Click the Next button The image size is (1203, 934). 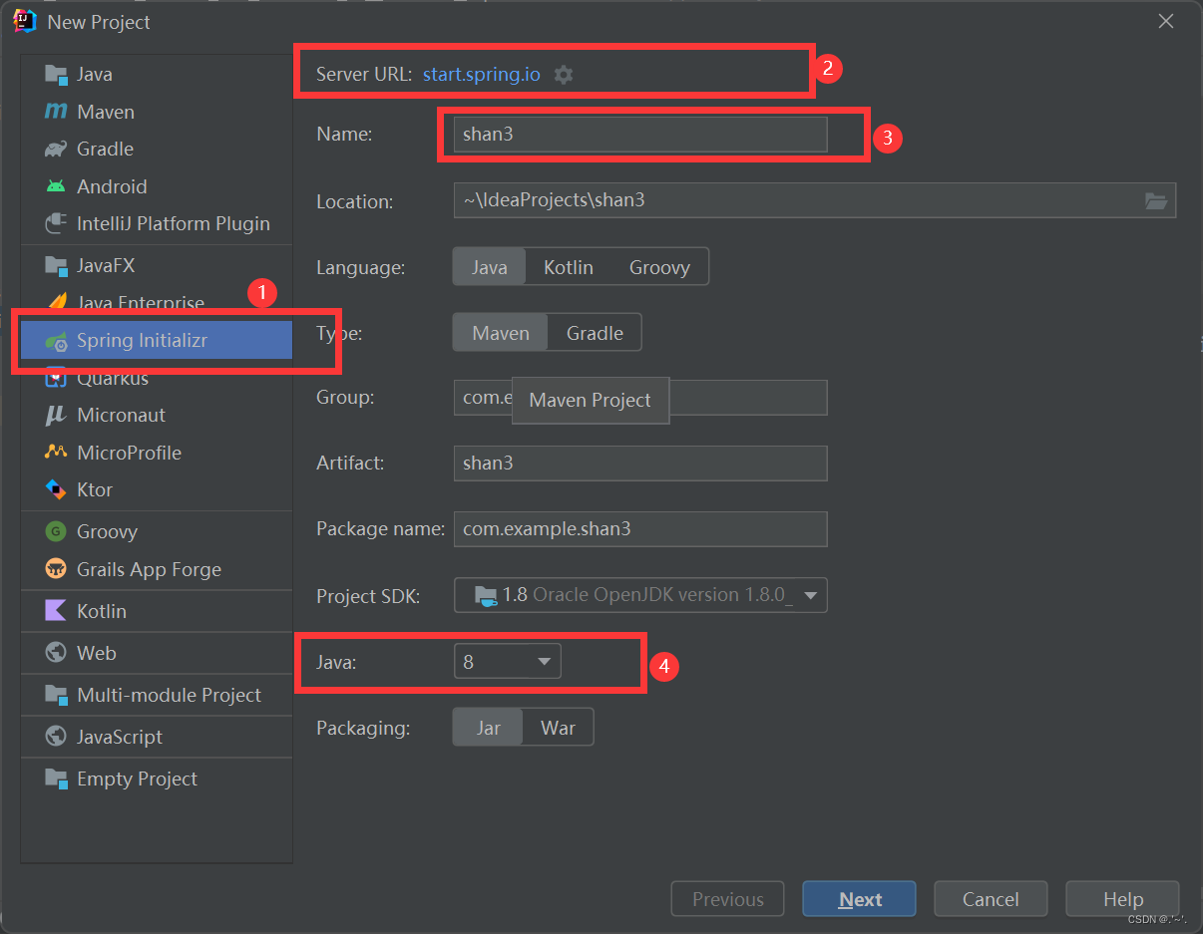pos(859,899)
